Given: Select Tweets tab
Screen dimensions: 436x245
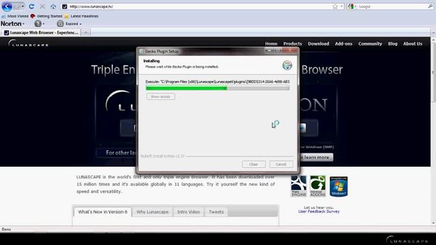Looking at the screenshot, I should 216,212.
